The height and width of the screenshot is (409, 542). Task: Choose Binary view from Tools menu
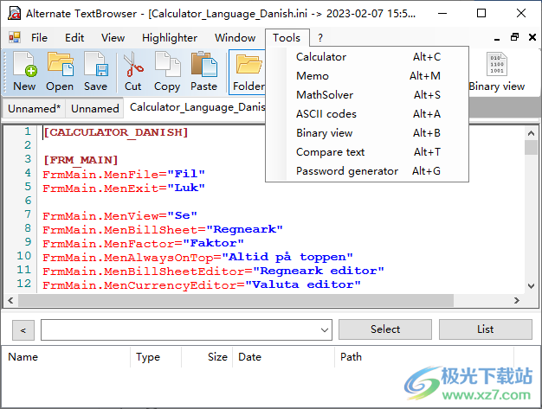pos(367,133)
